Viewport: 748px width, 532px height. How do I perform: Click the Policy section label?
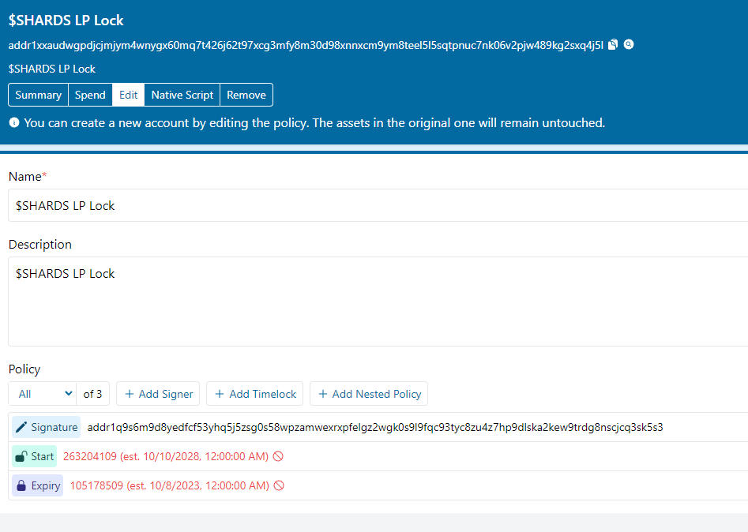(24, 369)
